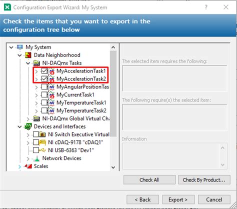The image size is (237, 209).
Task: Check the MyTemperatureTask2 checkbox
Action: [x=44, y=110]
